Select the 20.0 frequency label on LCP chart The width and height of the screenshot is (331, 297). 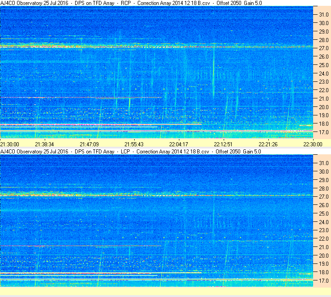tap(324, 256)
